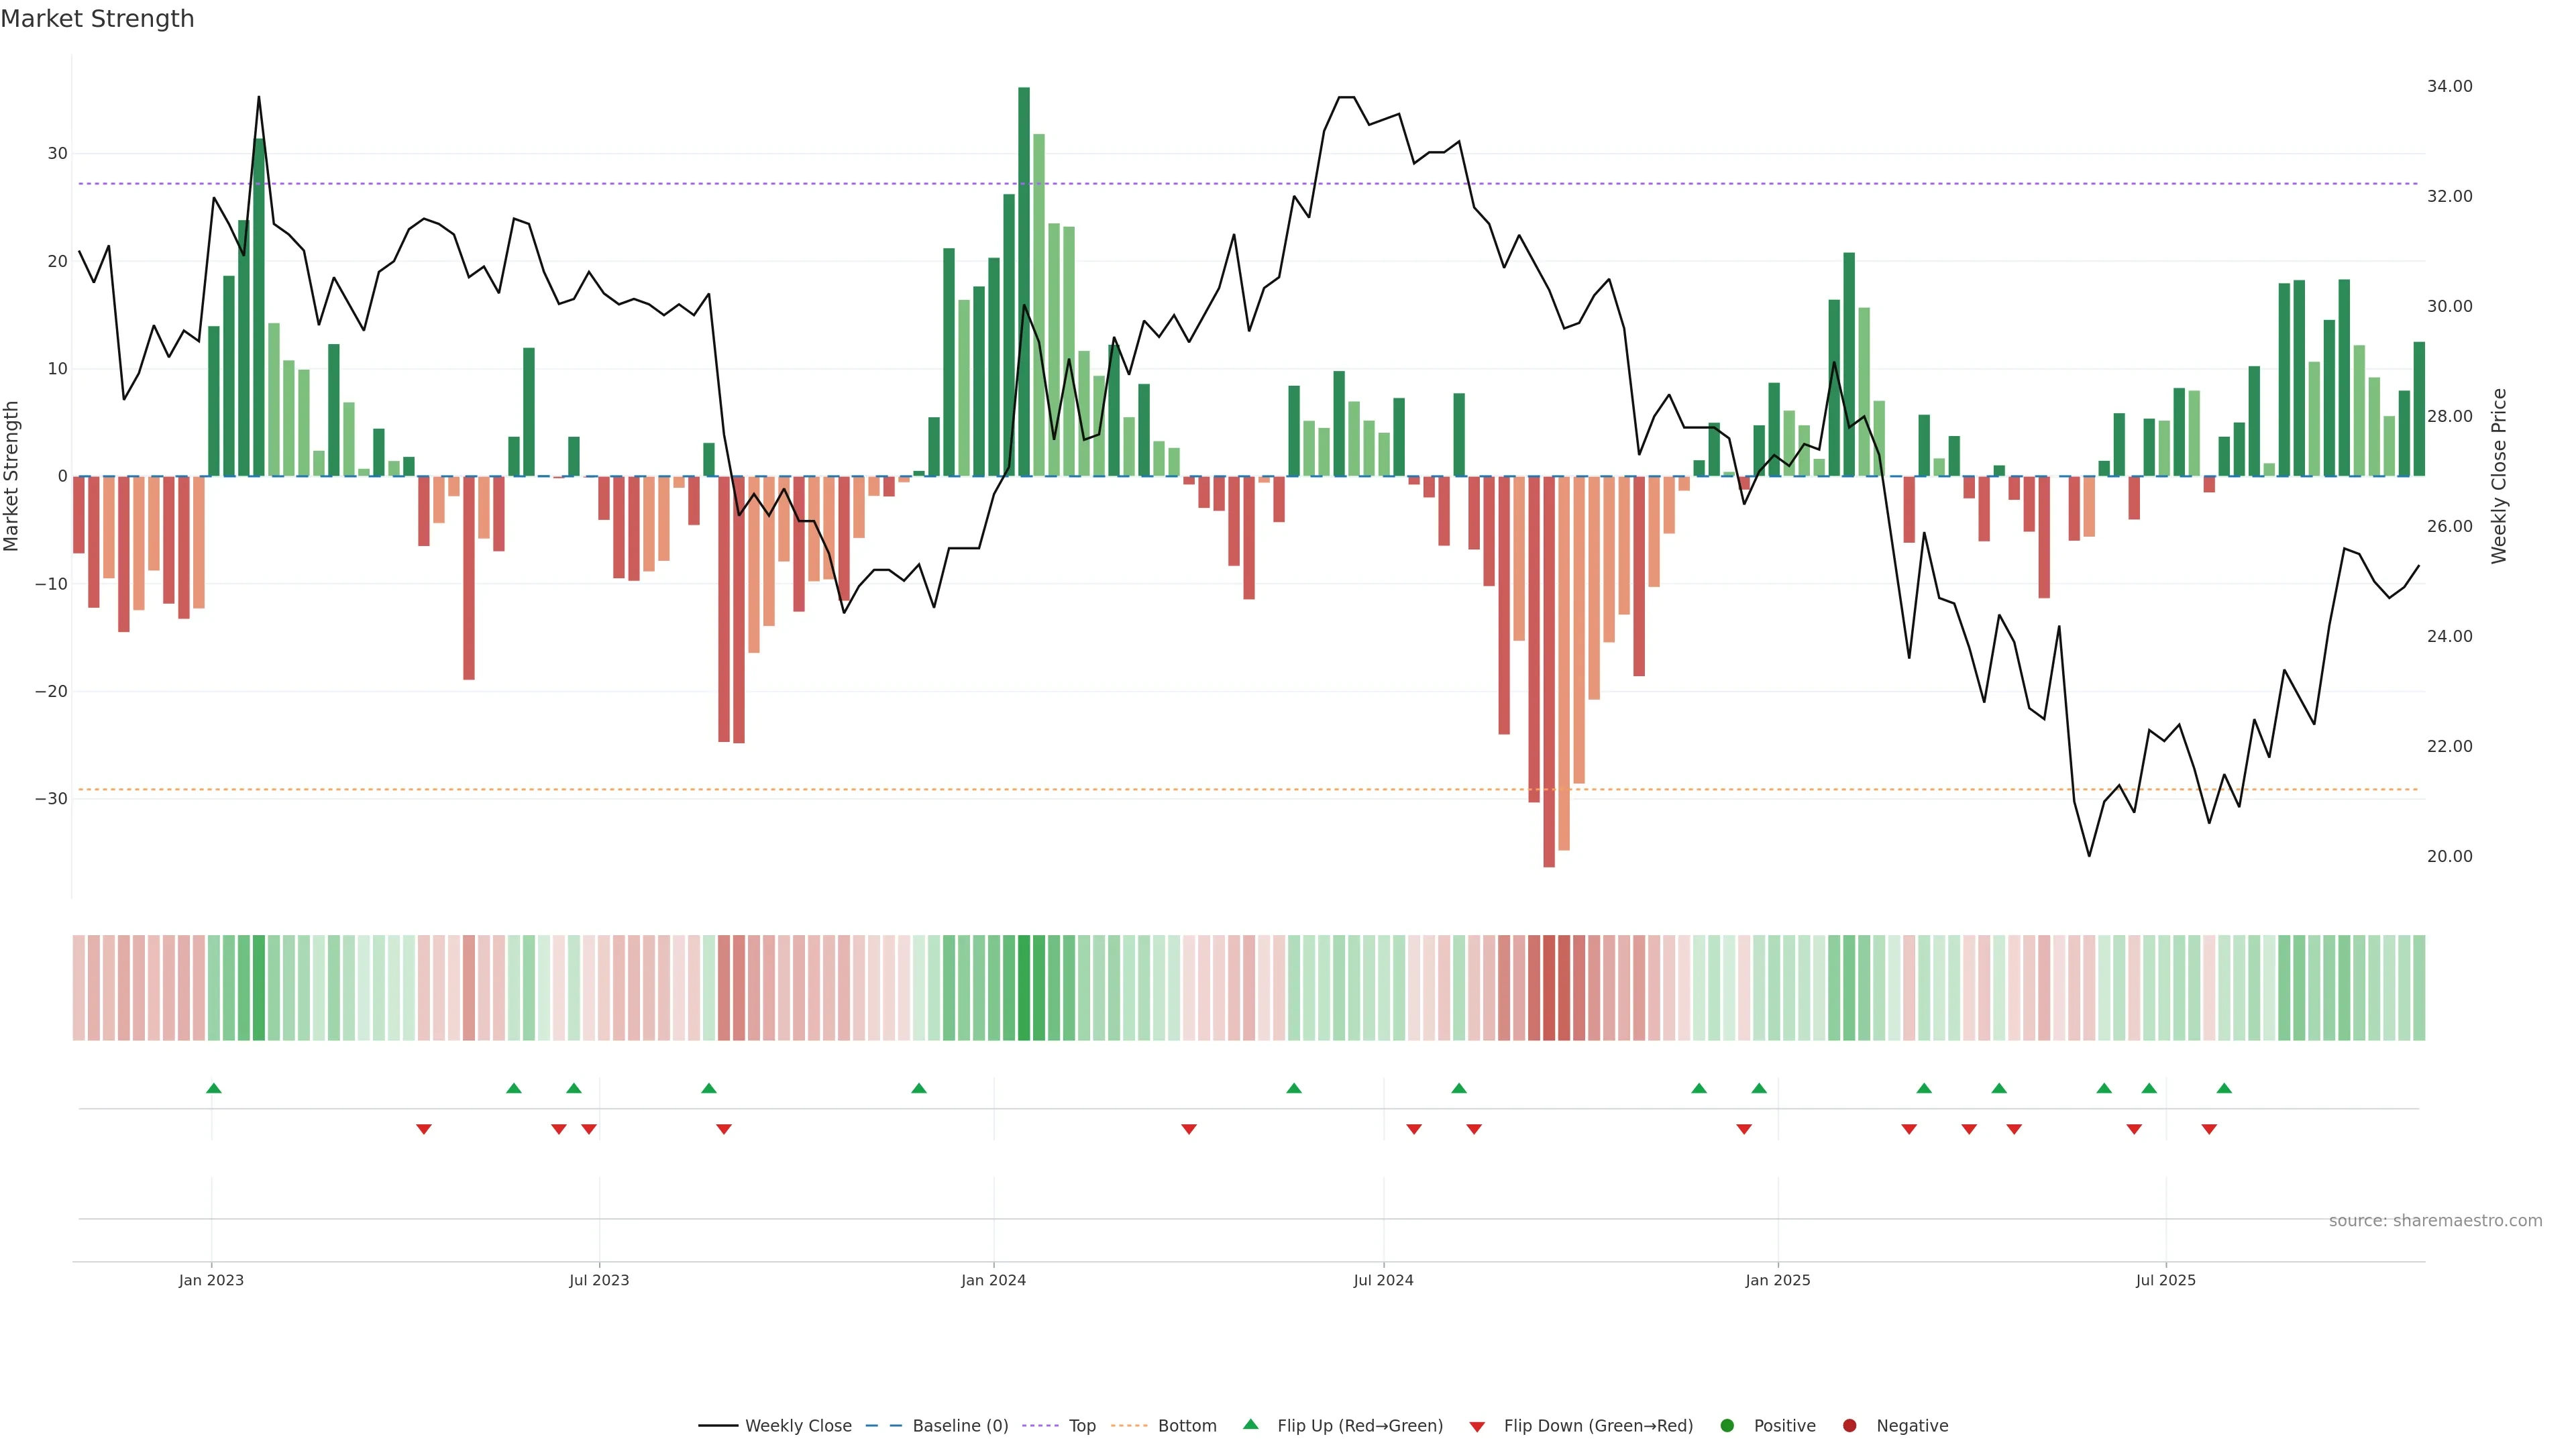Screen dimensions: 2576x1449
Task: Click first red flip-down triangle in marker row
Action: click(x=424, y=1129)
